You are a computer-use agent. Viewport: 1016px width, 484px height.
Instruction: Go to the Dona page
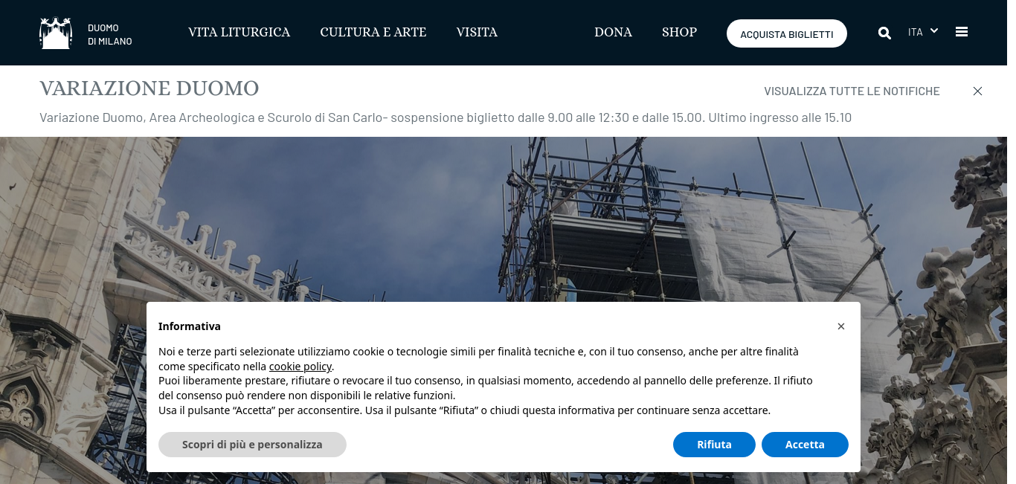coord(613,33)
